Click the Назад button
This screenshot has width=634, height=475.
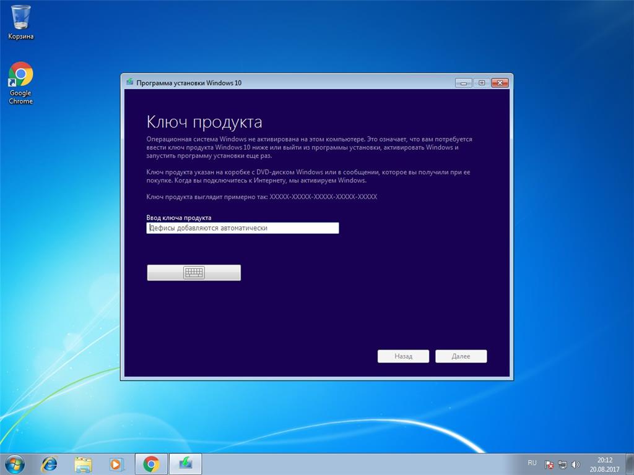[403, 356]
